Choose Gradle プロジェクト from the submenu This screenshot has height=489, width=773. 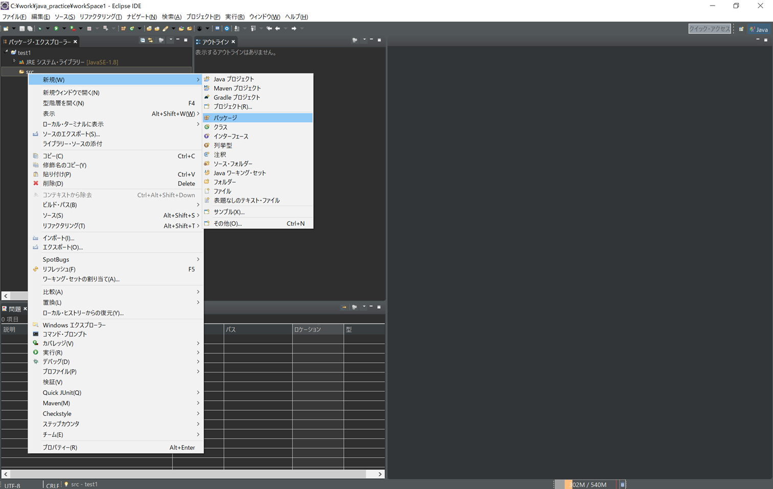(x=258, y=98)
